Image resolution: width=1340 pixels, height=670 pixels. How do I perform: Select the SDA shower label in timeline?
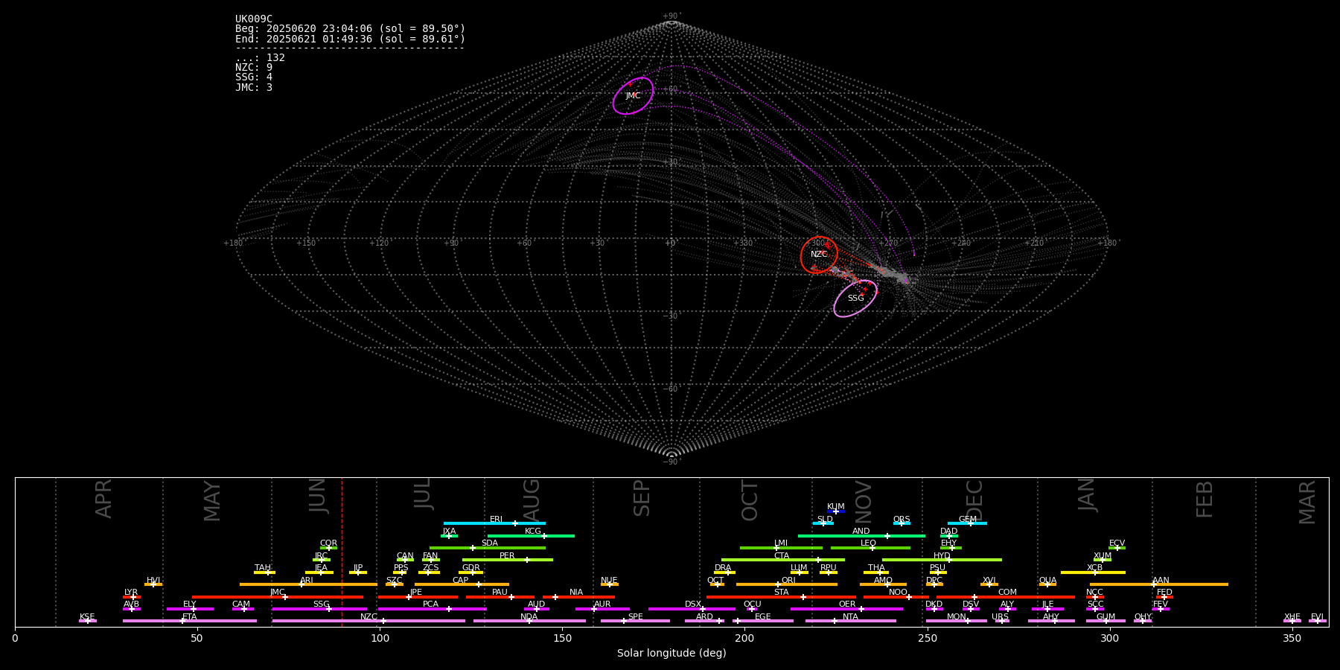click(490, 543)
